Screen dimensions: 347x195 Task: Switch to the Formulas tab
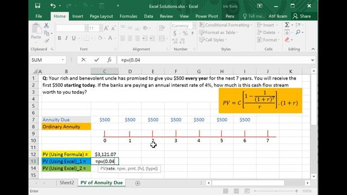tap(128, 16)
